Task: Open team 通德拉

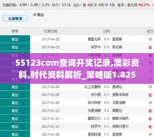Action: tap(117, 87)
